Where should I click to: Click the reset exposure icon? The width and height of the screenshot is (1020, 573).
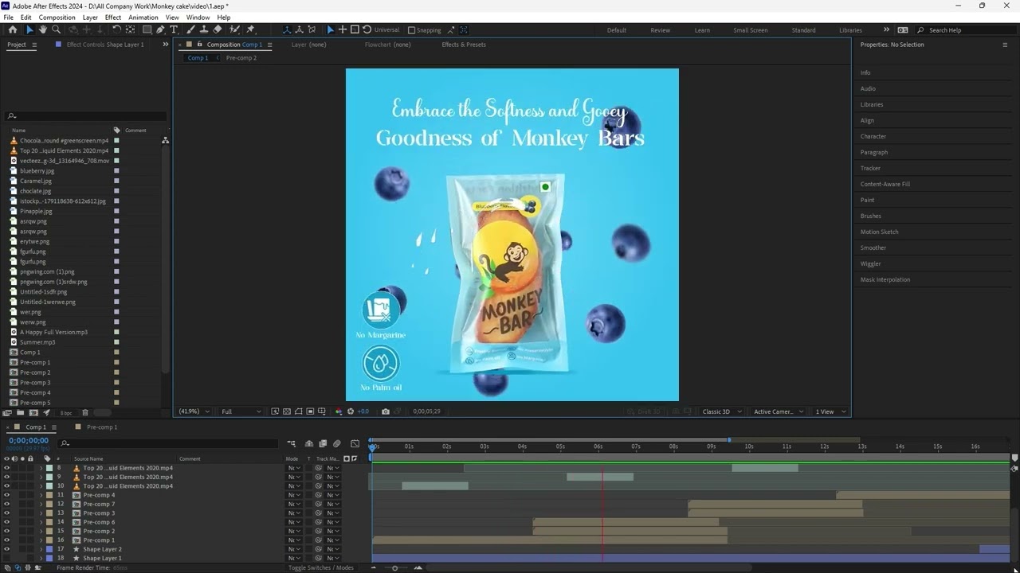point(351,411)
